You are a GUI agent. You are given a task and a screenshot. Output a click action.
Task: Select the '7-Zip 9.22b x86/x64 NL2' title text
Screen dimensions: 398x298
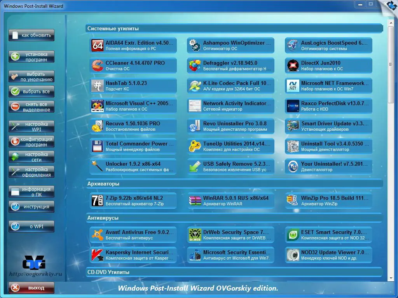(x=134, y=198)
